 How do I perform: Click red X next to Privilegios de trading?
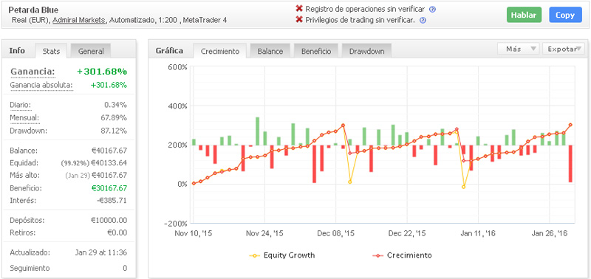tap(299, 20)
